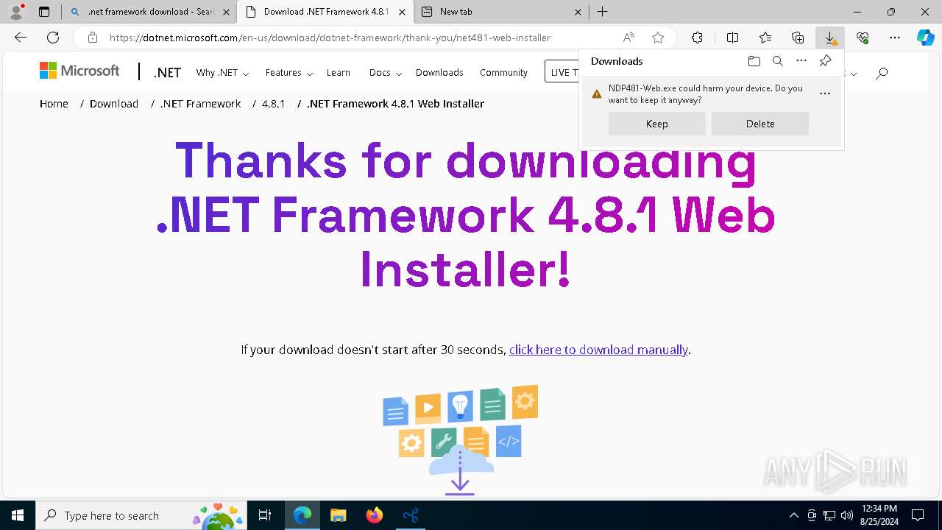942x530 pixels.
Task: Open the Favorites list icon
Action: pos(765,38)
